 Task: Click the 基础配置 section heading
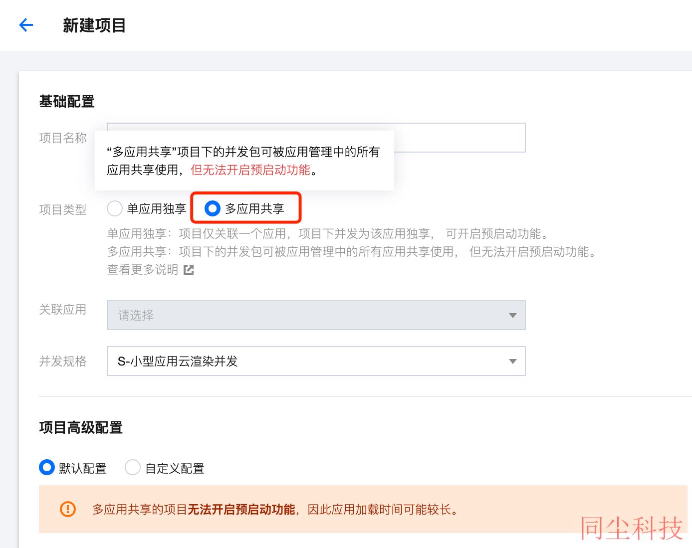67,102
